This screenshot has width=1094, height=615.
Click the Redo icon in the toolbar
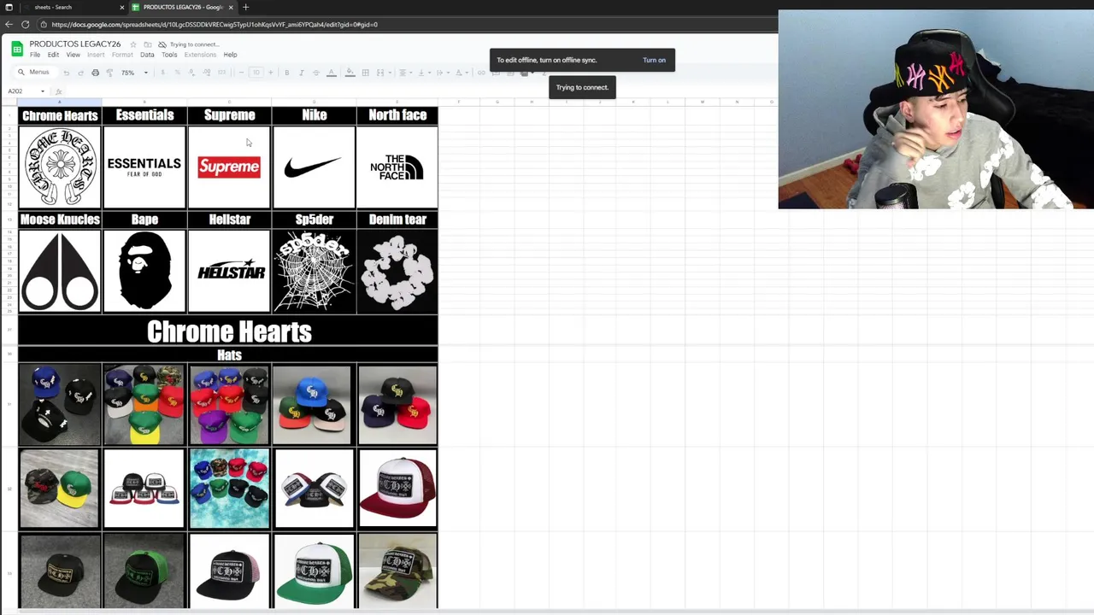80,73
